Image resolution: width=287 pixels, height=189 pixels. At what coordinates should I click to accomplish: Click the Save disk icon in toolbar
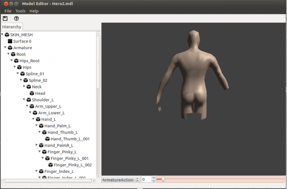[5, 18]
